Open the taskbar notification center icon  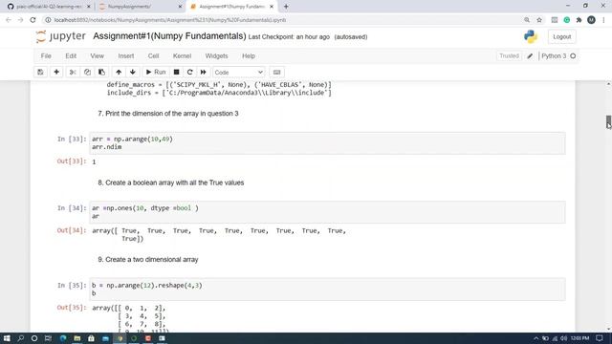point(600,338)
